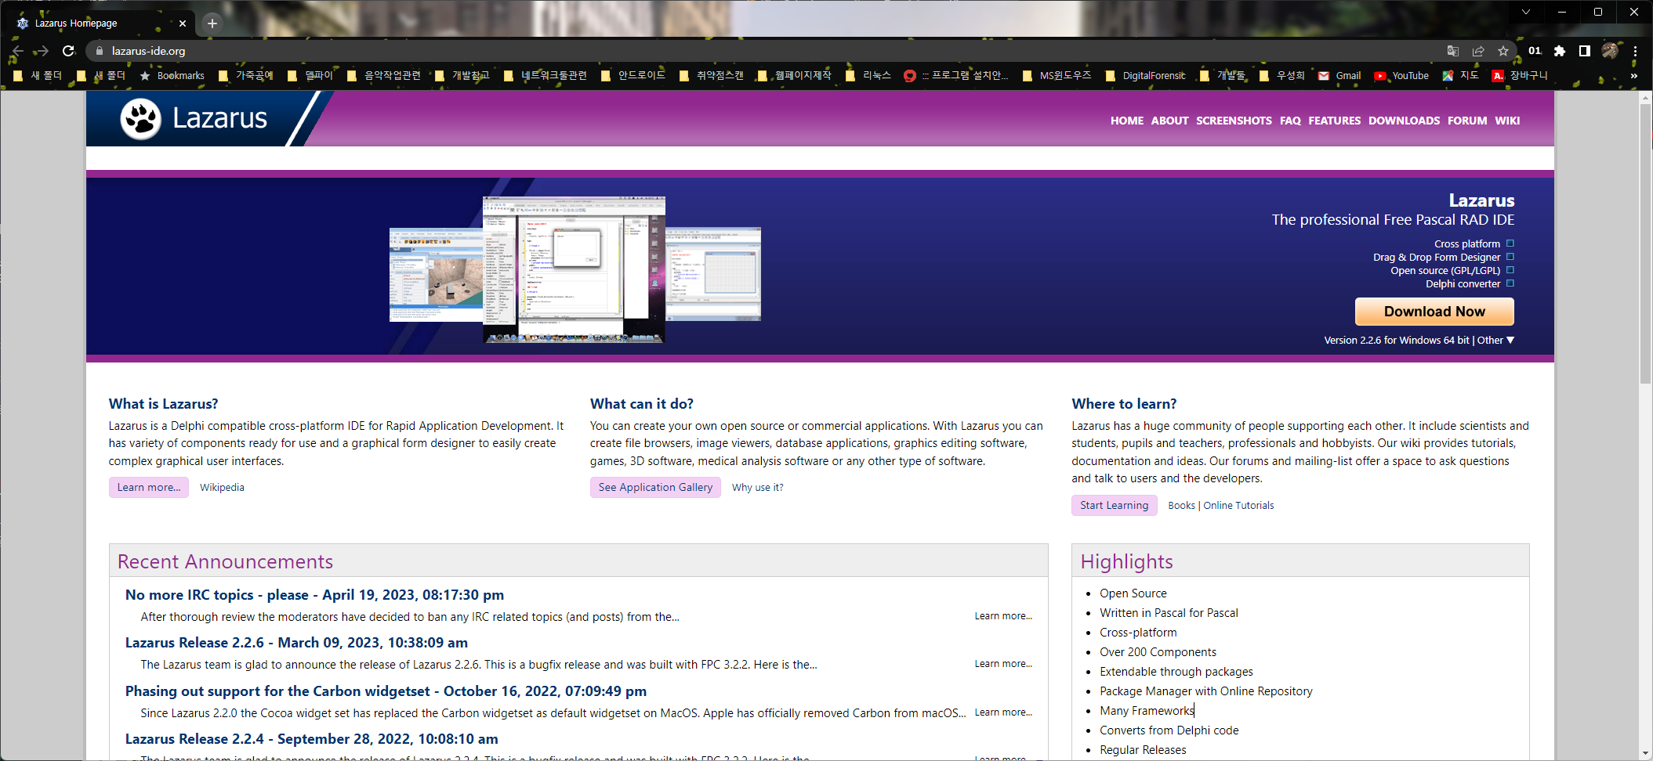
Task: Open the browser side panel icon
Action: [x=1585, y=51]
